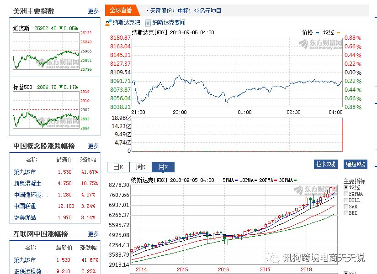Click the 23:00 time label on intraday chart
Viewport: 377px width, 274px height.
[x=180, y=112]
